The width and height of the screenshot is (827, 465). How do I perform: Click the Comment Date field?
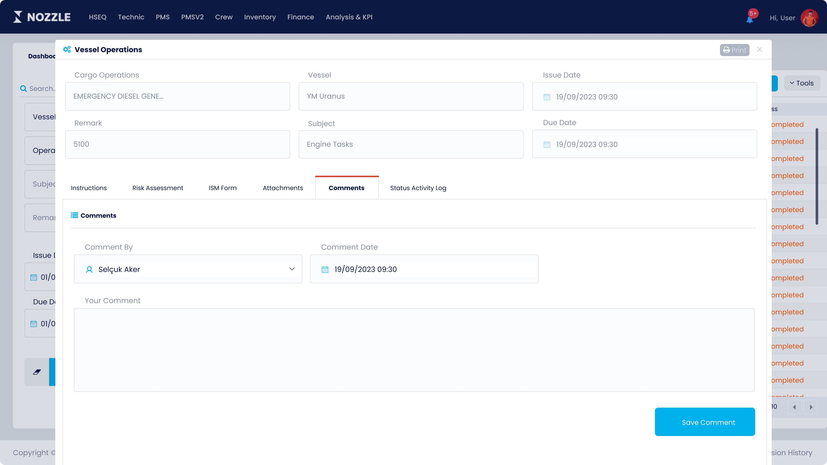point(424,269)
